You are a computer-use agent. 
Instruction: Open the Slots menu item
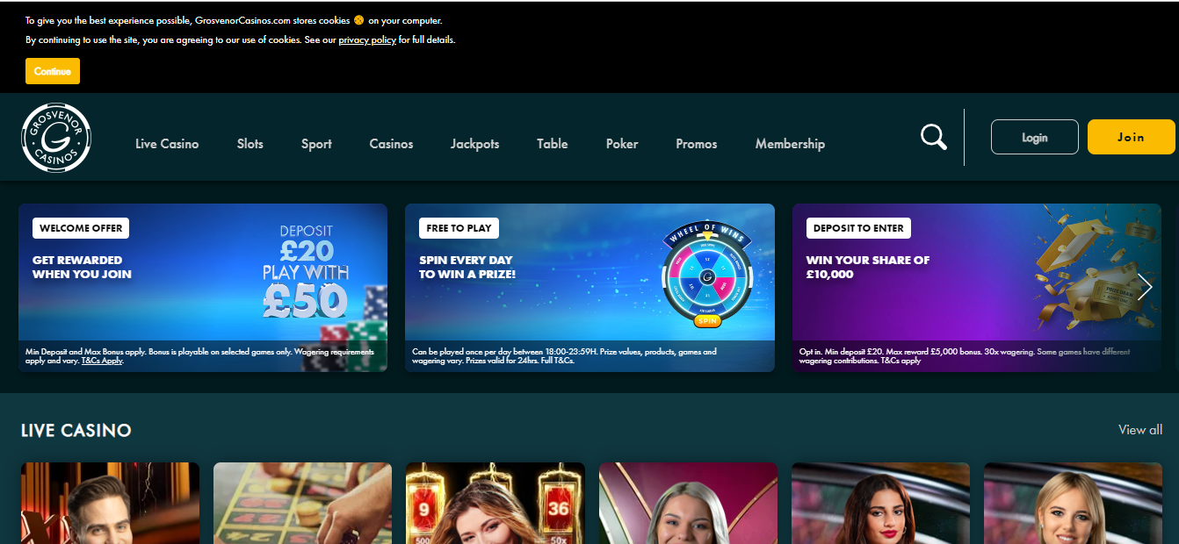[250, 144]
